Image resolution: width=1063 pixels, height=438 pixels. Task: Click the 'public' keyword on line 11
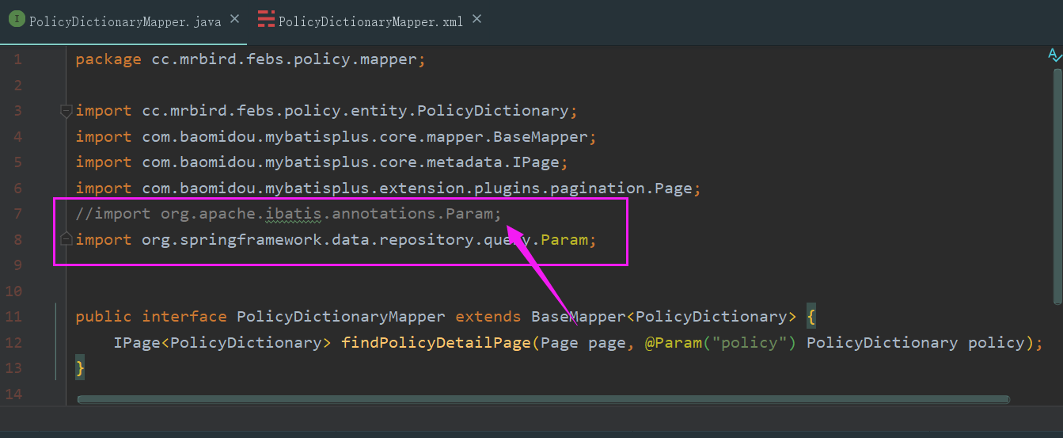[104, 317]
